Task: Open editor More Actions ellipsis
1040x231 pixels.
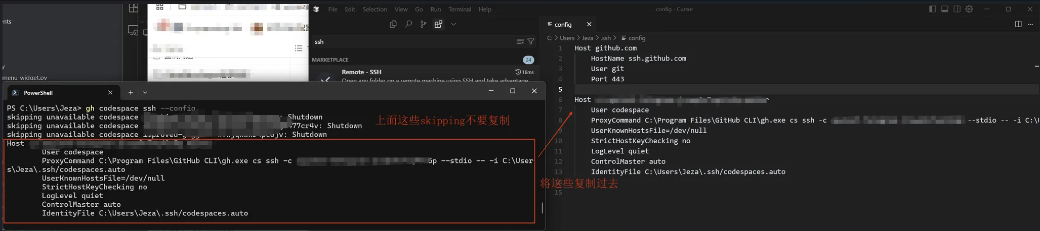Action: [x=1030, y=24]
